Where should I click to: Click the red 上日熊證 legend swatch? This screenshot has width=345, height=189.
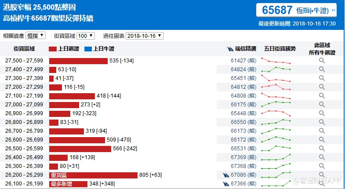[x=53, y=49]
